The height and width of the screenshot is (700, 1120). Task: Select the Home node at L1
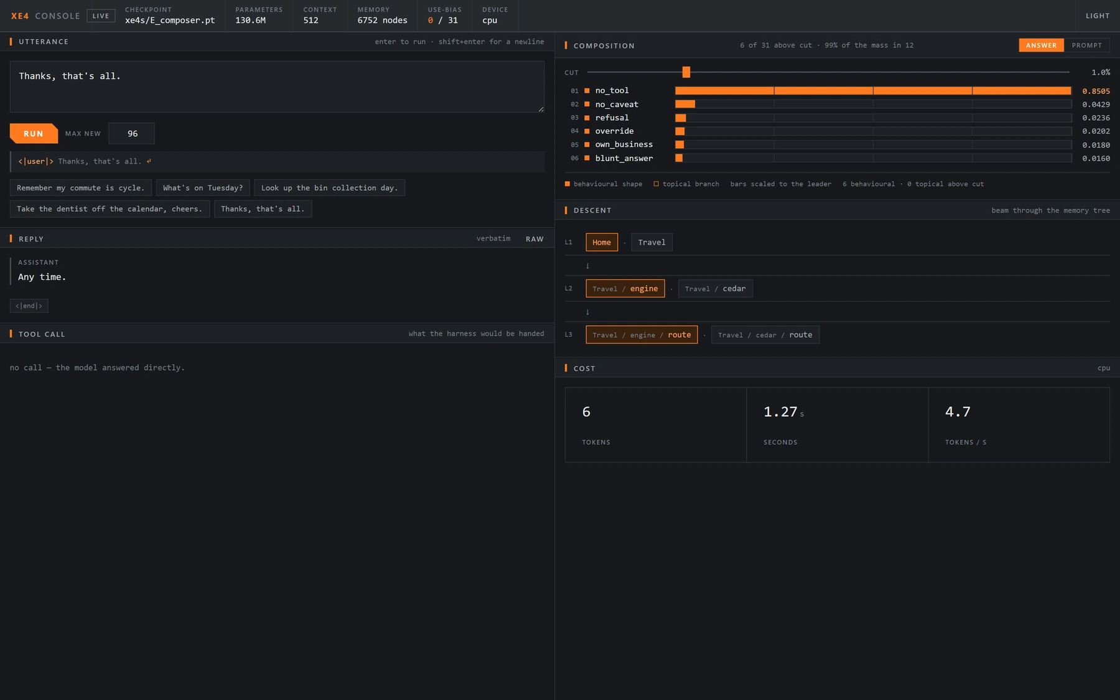[602, 243]
